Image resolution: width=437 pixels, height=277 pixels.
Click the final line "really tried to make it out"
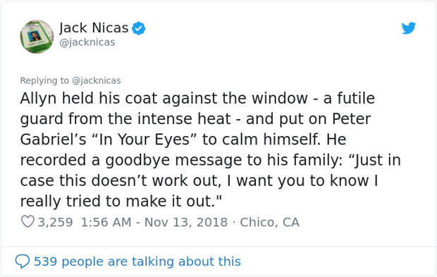[x=121, y=201]
